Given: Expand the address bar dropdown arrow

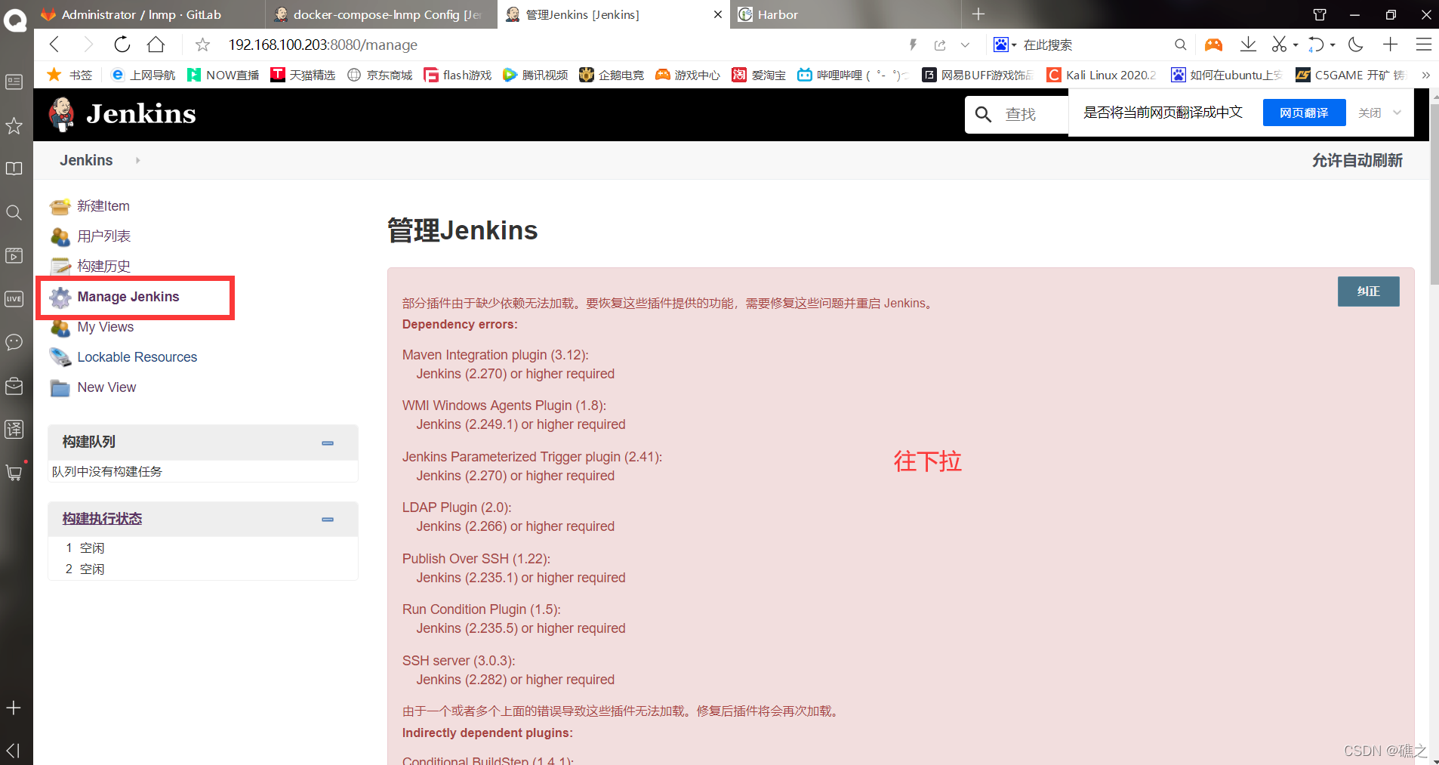Looking at the screenshot, I should tap(965, 45).
